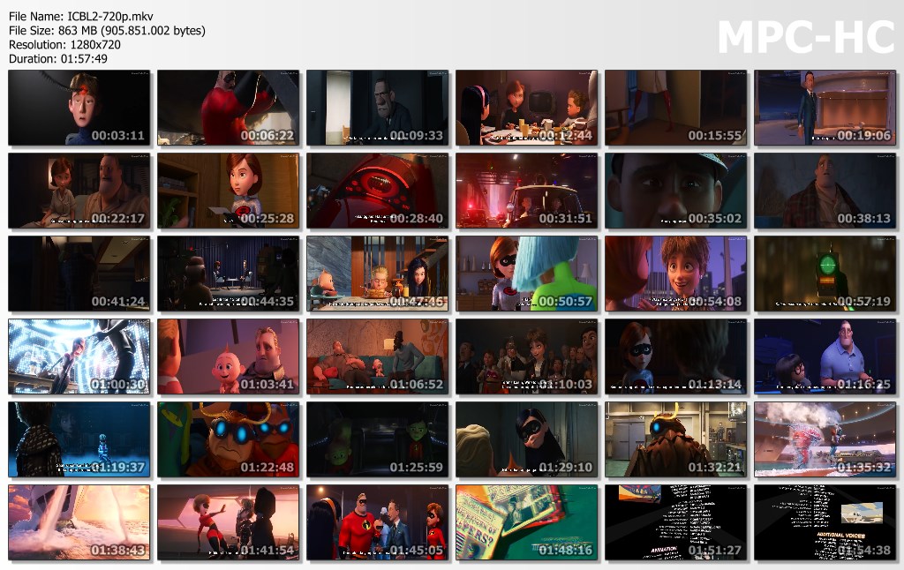Click the thumbnail marked 00:09:33
This screenshot has width=904, height=570.
coord(377,108)
